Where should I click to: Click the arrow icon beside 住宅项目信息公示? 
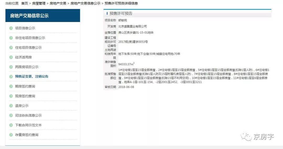tap(11, 48)
